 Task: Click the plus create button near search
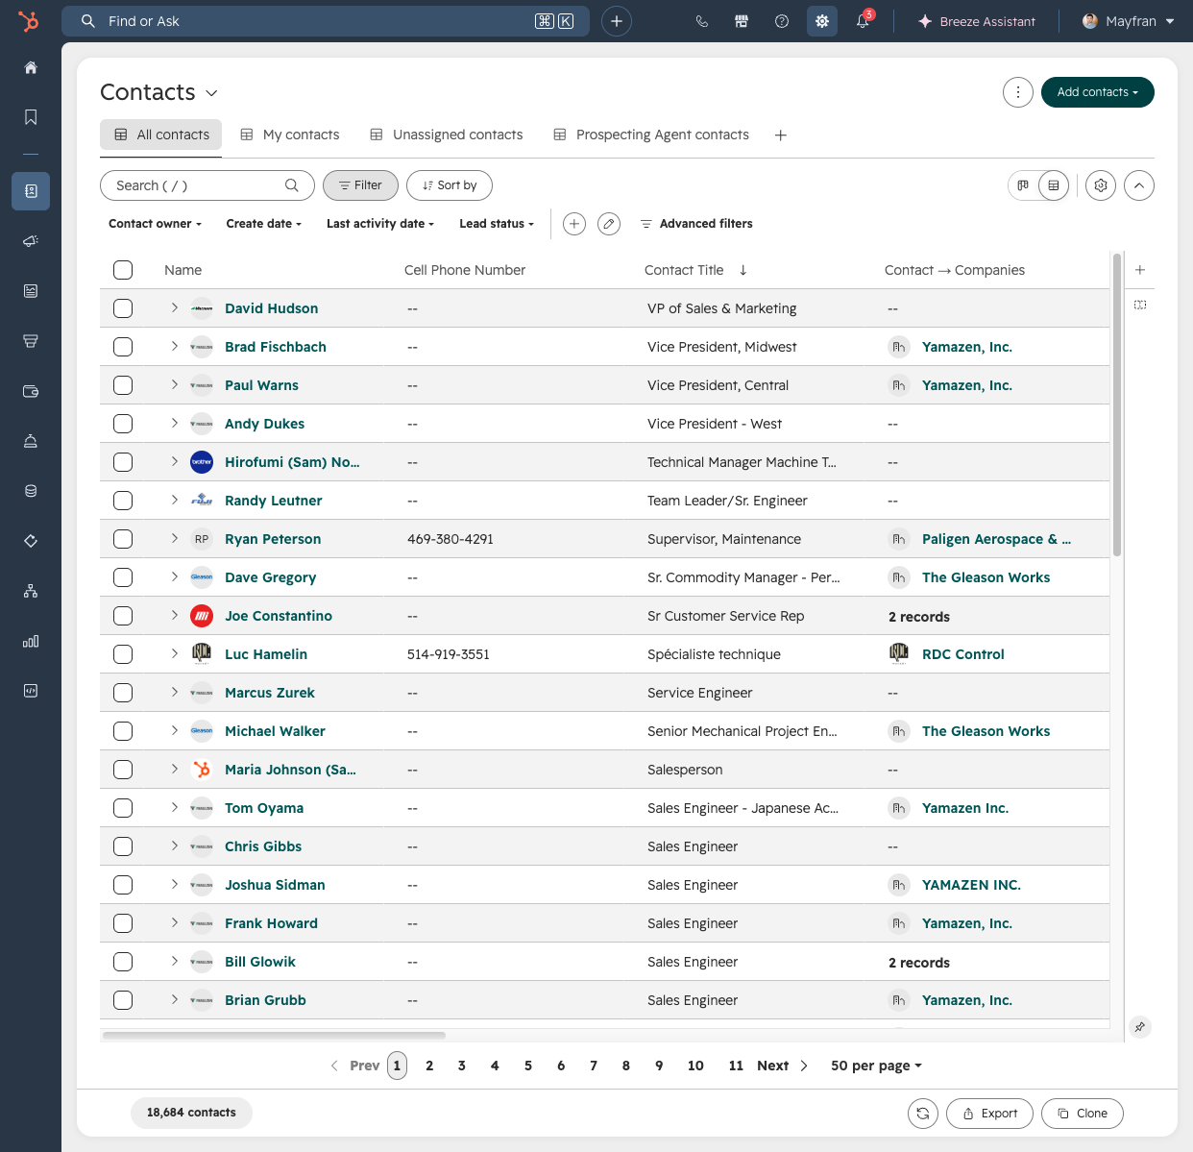point(617,21)
